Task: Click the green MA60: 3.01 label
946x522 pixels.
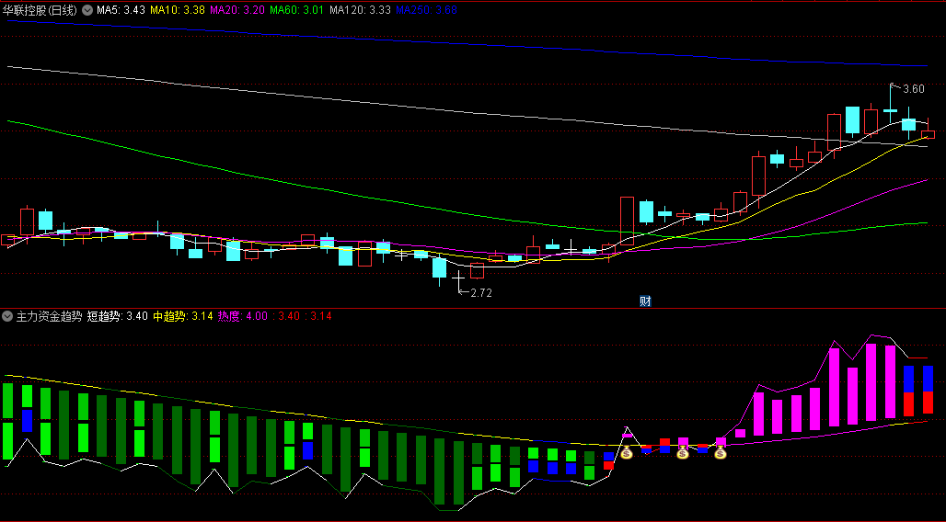Action: click(297, 9)
